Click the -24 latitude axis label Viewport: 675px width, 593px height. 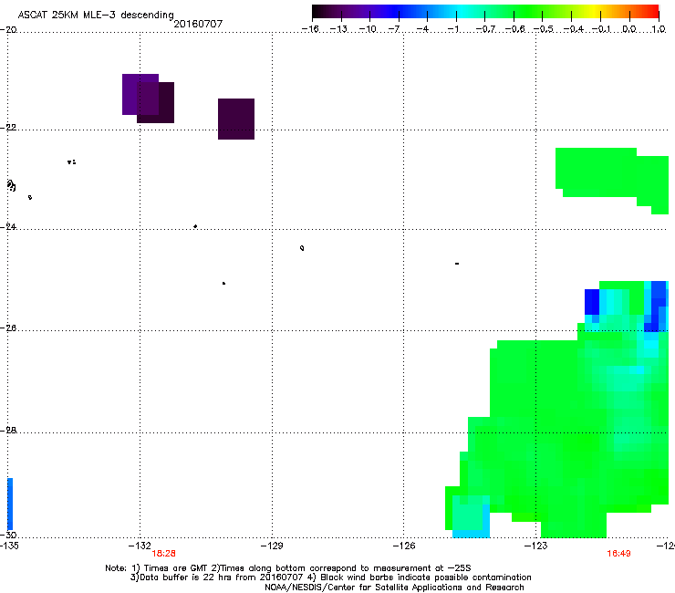[8, 226]
